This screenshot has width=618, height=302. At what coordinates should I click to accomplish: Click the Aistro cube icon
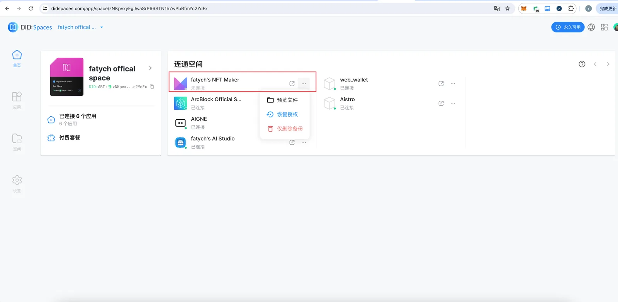coord(329,103)
